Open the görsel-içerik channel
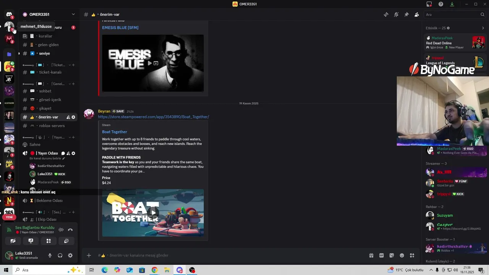 [49, 100]
